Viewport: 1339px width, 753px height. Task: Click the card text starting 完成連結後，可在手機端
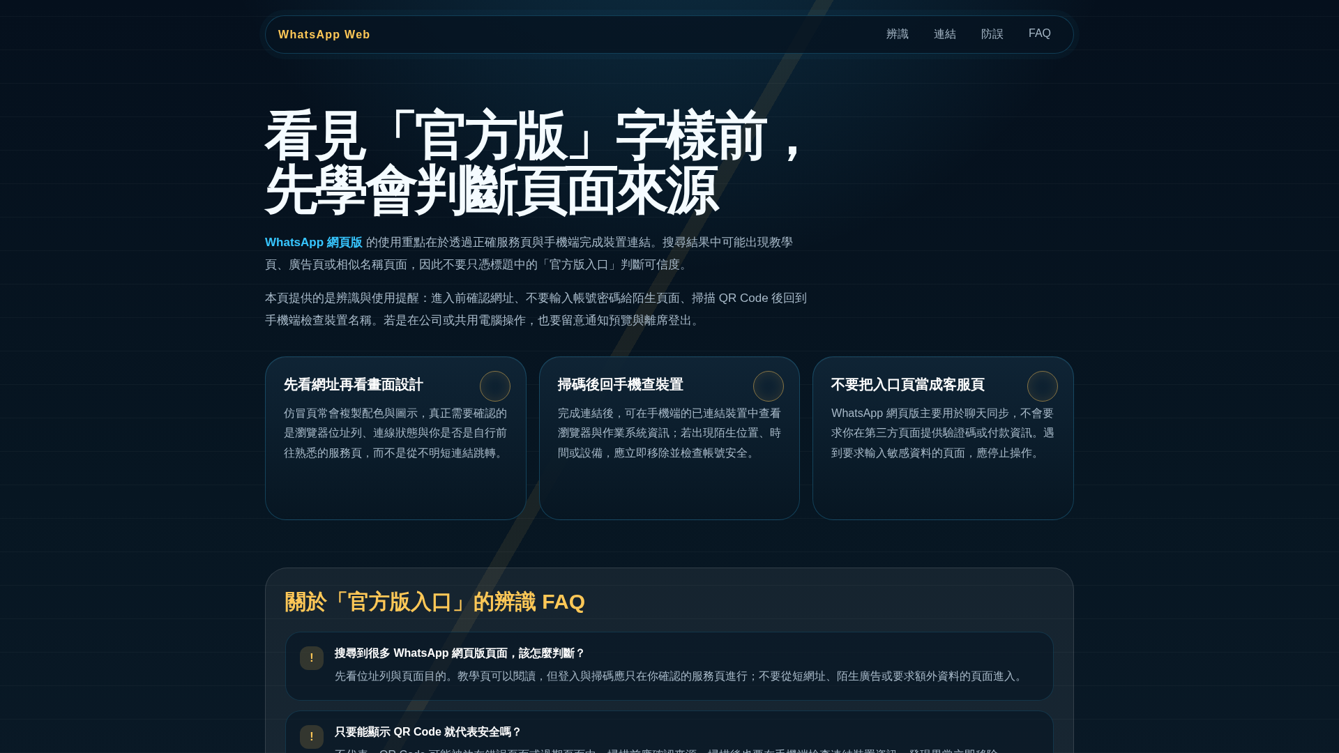click(x=669, y=433)
